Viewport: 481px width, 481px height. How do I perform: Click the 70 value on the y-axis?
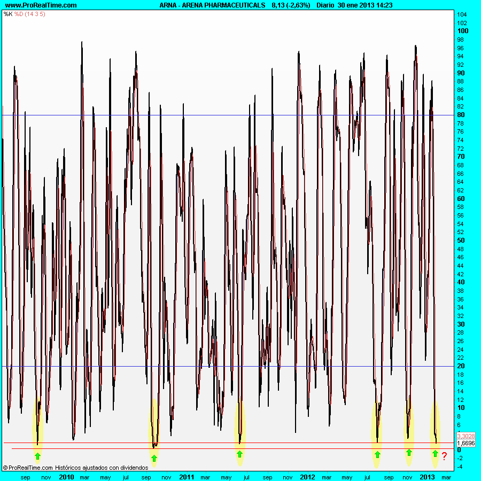(x=461, y=157)
